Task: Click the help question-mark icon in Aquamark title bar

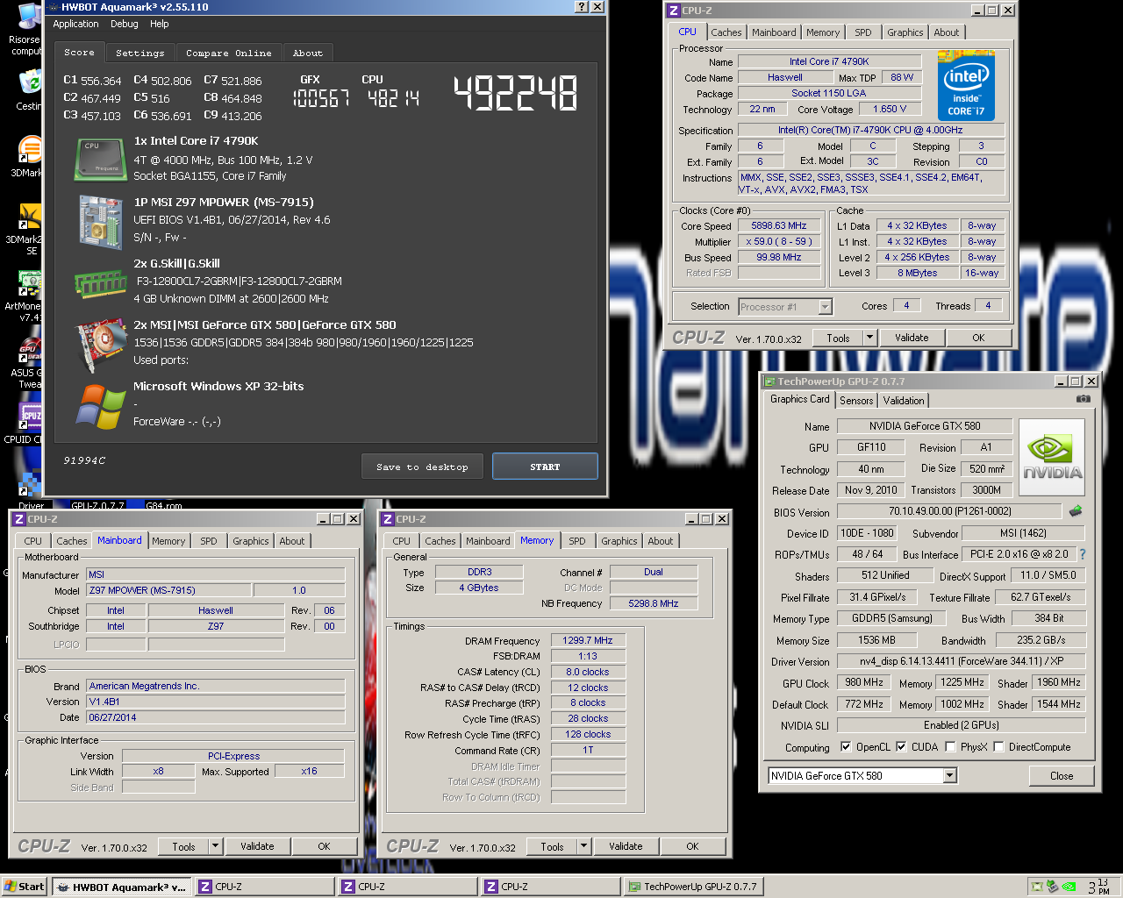Action: pyautogui.click(x=582, y=7)
